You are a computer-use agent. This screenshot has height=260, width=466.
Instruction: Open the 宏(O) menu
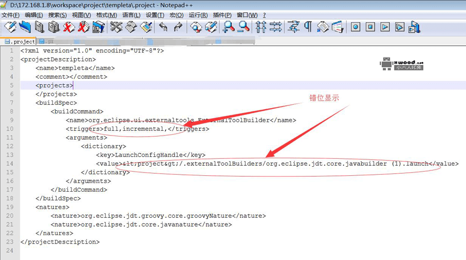coord(176,15)
